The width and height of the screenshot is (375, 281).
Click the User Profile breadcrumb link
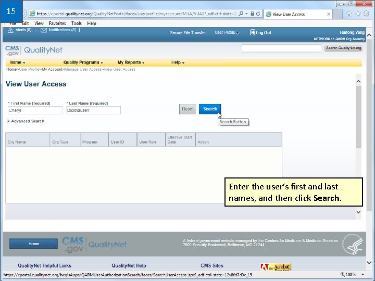(29, 69)
